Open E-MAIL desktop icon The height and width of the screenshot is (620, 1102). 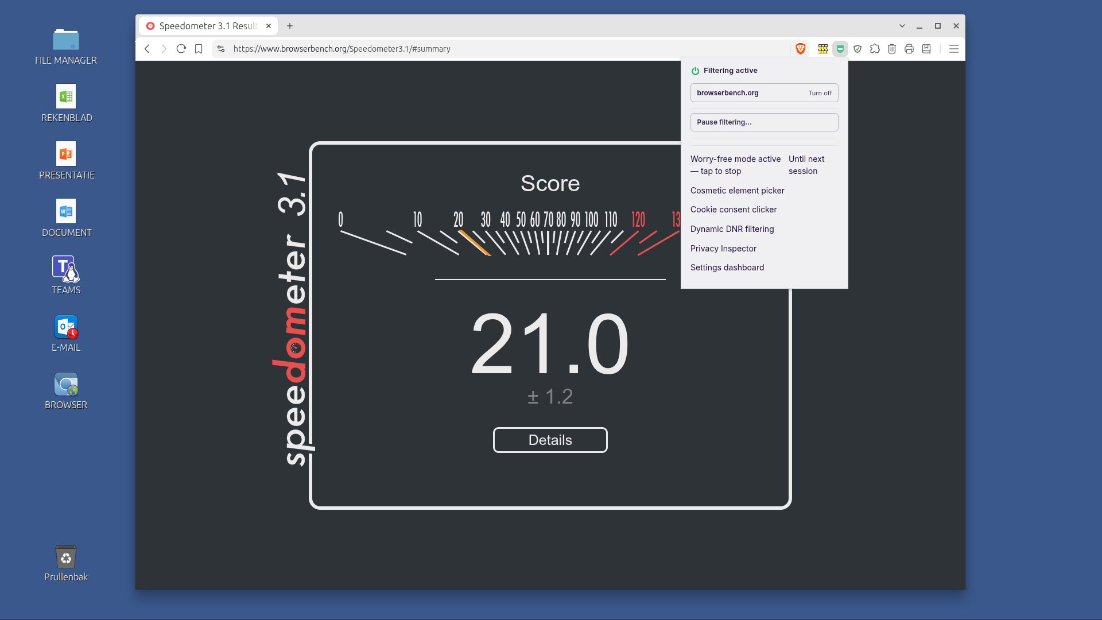66,334
